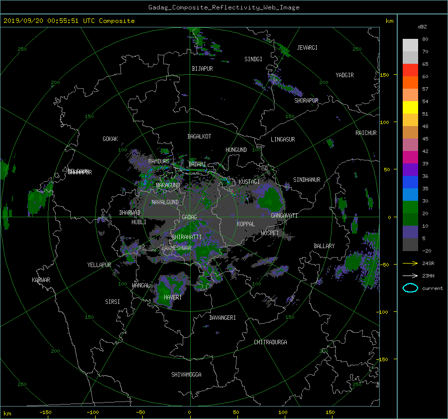Image resolution: width=448 pixels, height=419 pixels.
Task: Click the KARWAR city label
Action: coord(41,280)
